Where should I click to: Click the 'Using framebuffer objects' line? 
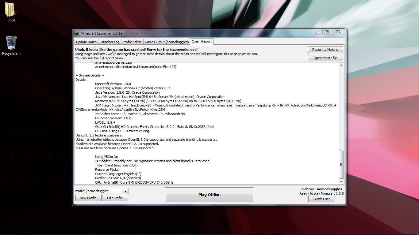tap(147, 140)
